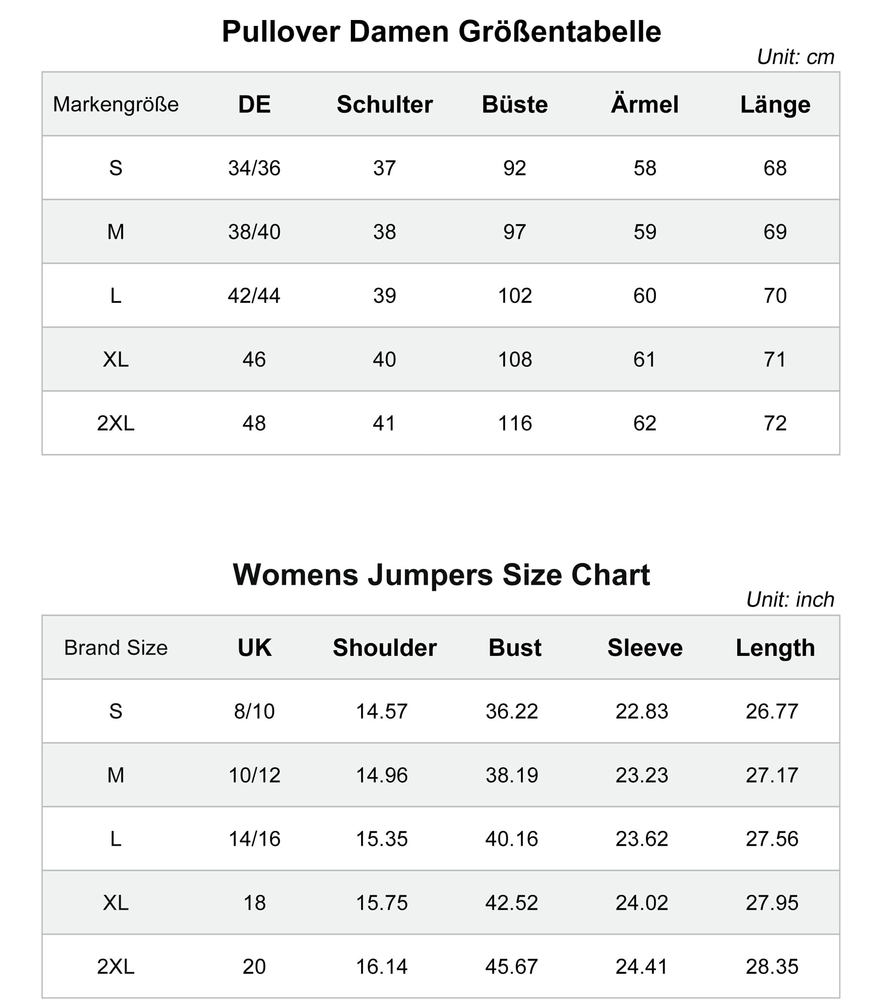Select the shoulder value '15.75' cell
The height and width of the screenshot is (1003, 877).
(381, 903)
